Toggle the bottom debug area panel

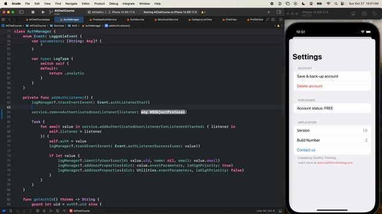280,211
